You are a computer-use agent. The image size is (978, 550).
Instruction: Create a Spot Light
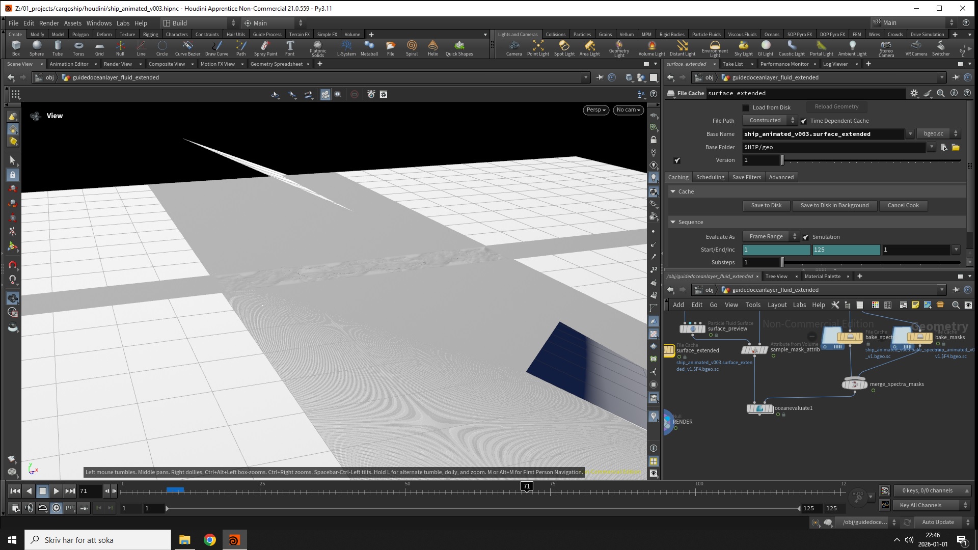coord(564,47)
